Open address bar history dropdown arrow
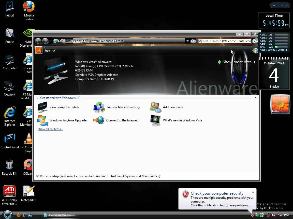Image resolution: width=293 pixels, height=219 pixels. click(x=187, y=41)
